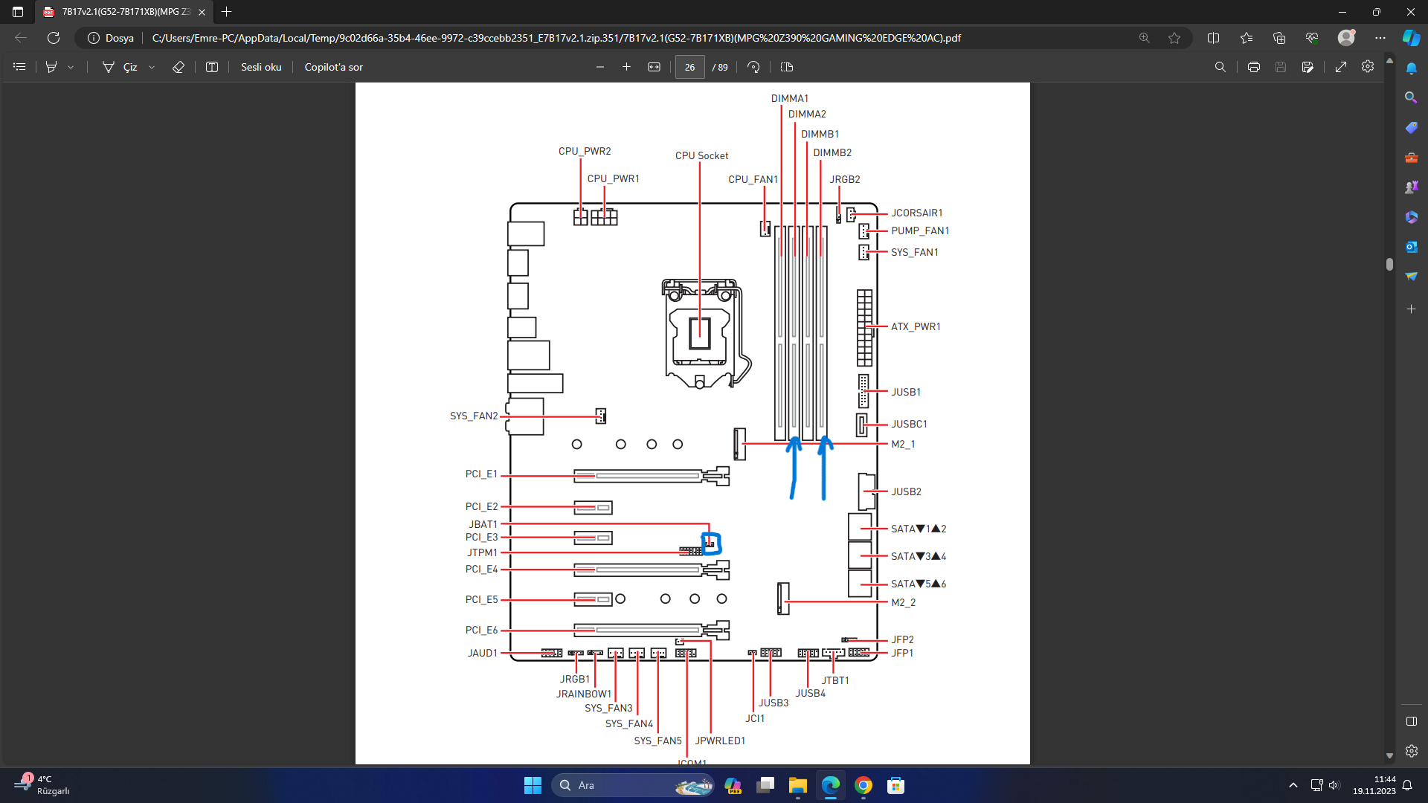The width and height of the screenshot is (1428, 803).
Task: Zoom in the PDF page
Action: [x=627, y=67]
